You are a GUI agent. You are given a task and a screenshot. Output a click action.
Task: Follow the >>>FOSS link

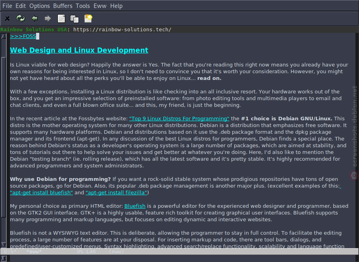[x=23, y=36]
